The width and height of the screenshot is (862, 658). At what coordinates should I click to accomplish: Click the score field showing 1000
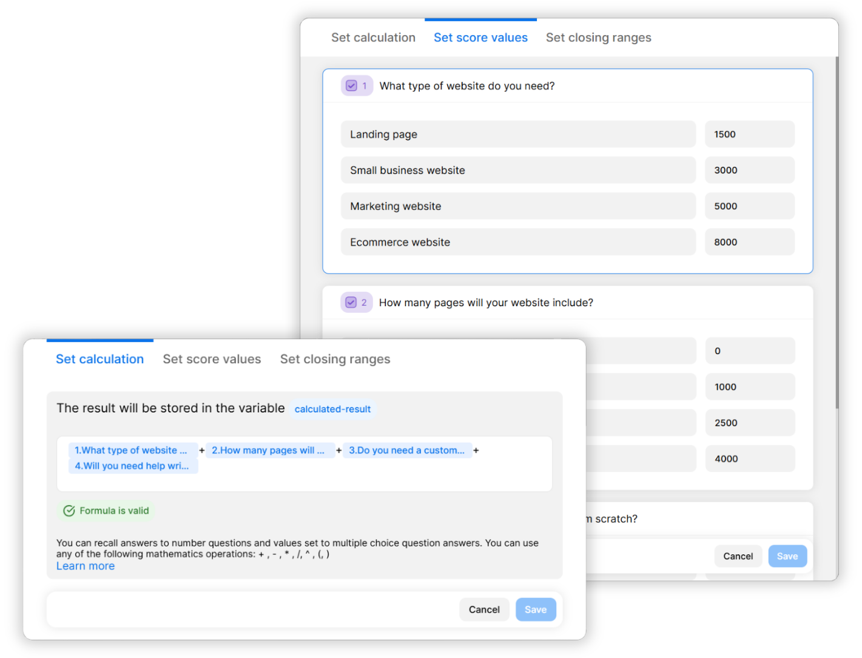[x=750, y=387]
